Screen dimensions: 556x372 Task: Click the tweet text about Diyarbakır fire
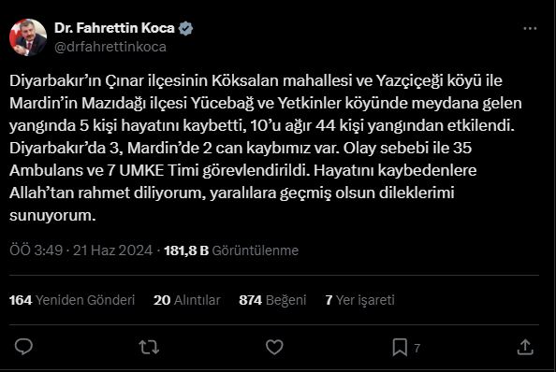point(266,148)
